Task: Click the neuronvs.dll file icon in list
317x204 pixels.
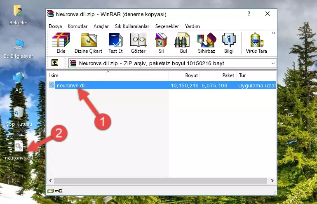Action: 52,85
